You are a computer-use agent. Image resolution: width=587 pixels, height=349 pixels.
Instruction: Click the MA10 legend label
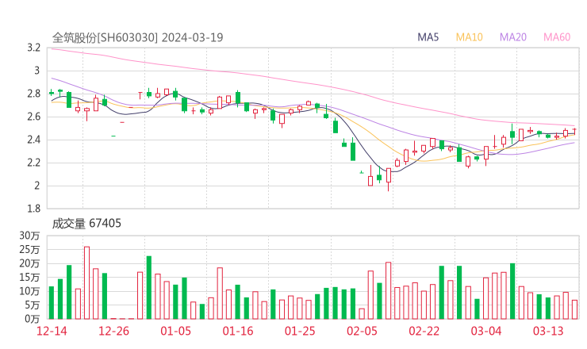[x=469, y=37]
